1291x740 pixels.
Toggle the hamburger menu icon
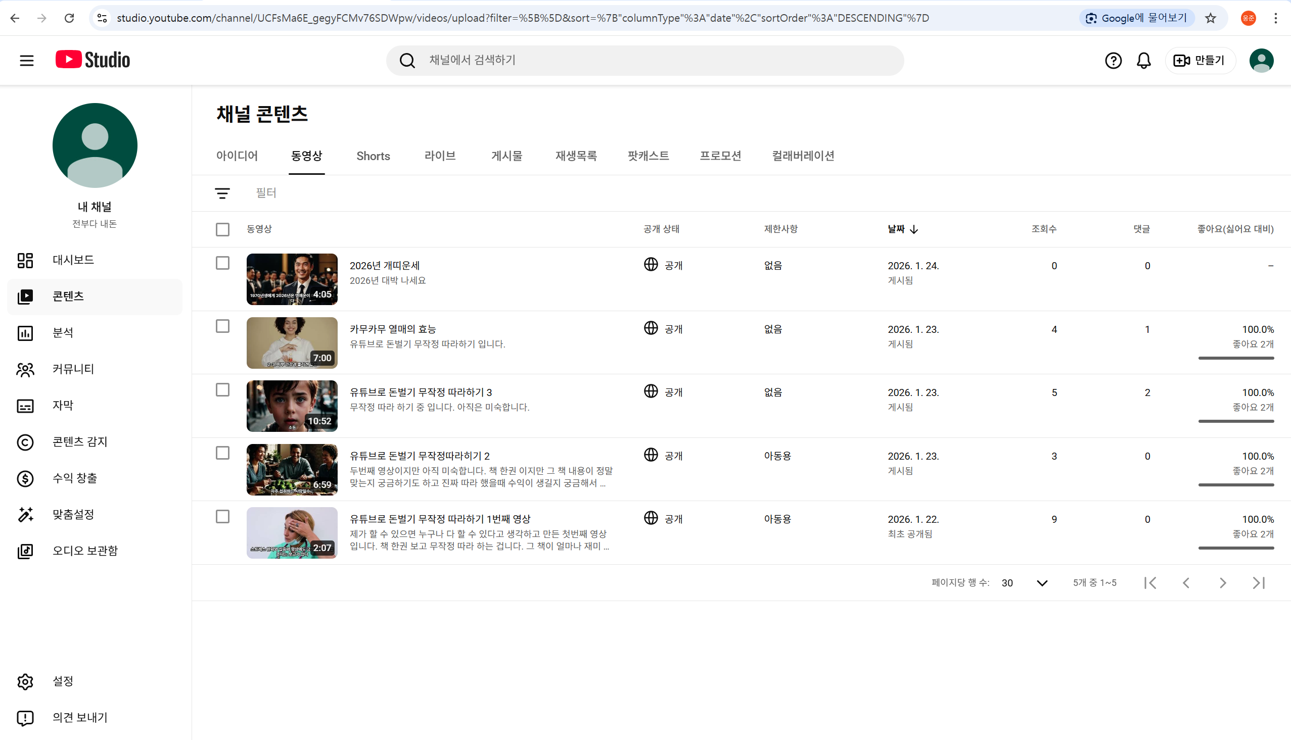pos(26,61)
